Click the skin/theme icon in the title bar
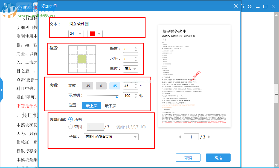 click(242, 6)
